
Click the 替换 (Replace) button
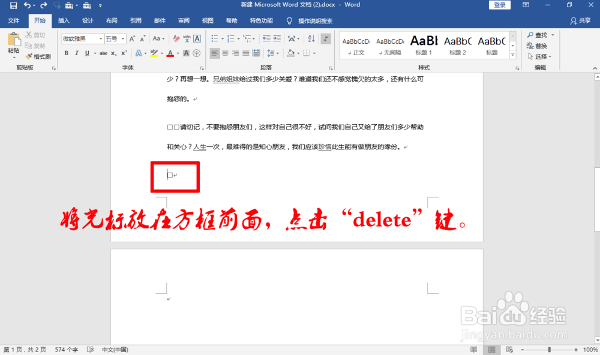[x=538, y=44]
